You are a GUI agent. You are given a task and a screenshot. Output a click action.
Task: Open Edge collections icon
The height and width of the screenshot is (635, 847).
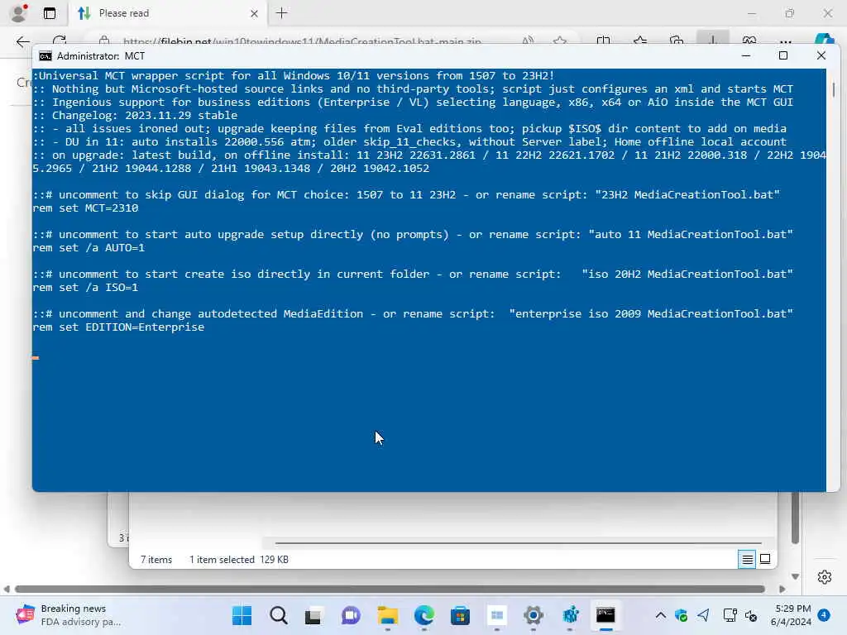677,41
